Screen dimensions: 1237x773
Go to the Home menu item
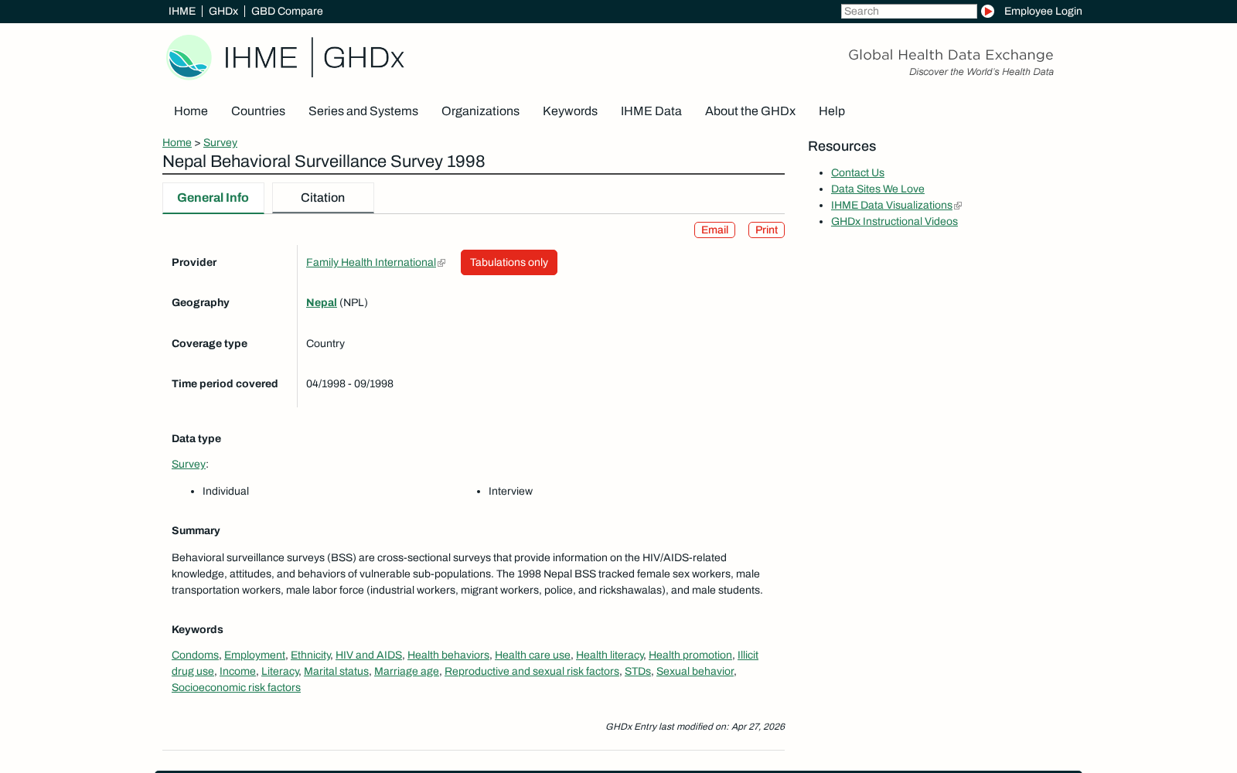[x=191, y=111]
